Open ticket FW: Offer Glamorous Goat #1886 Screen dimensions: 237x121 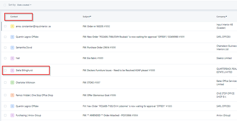coord(99,95)
